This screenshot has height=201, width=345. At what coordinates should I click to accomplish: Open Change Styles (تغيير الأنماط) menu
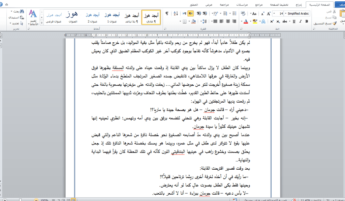[x=33, y=18]
